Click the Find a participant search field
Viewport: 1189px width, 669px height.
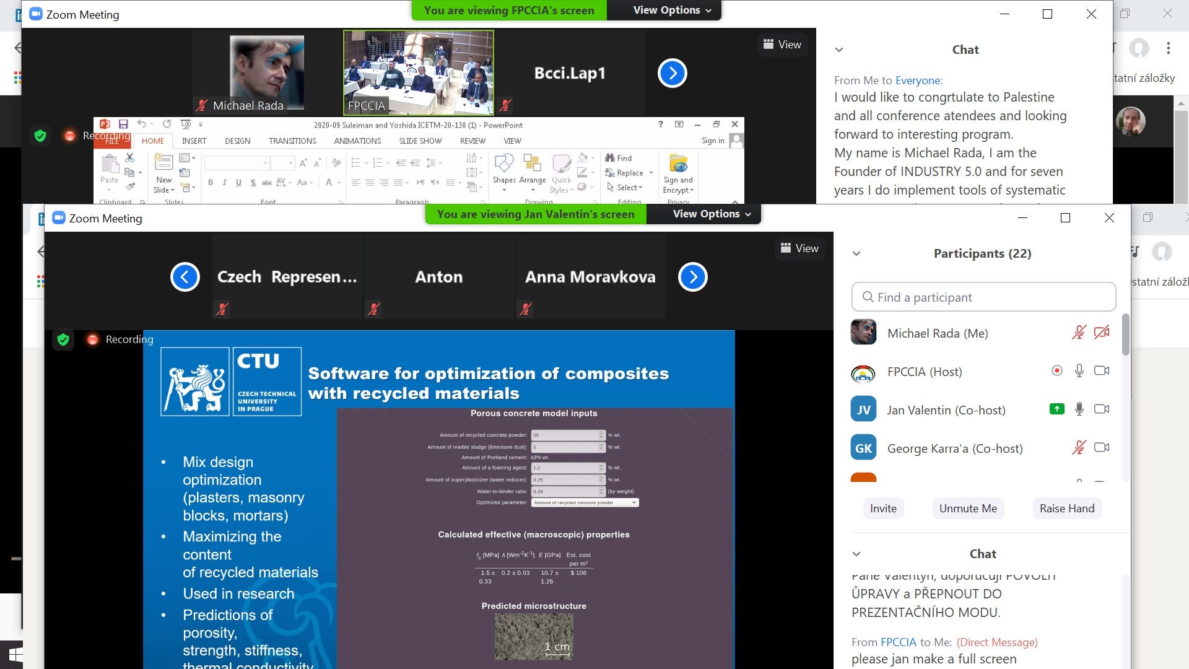point(983,297)
